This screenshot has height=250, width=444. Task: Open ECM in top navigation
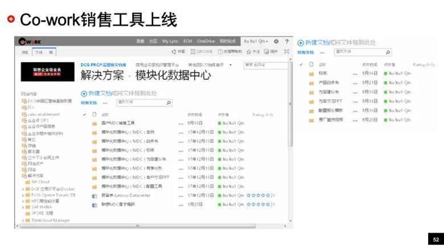pyautogui.click(x=187, y=42)
